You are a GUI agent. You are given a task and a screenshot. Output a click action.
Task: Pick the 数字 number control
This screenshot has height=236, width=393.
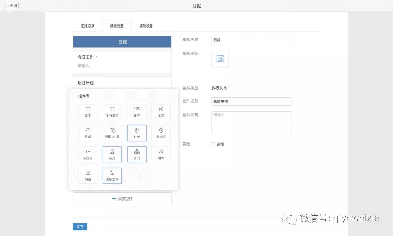tap(136, 112)
